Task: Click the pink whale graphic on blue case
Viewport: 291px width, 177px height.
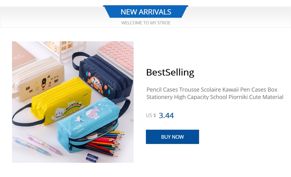Action: (x=92, y=113)
